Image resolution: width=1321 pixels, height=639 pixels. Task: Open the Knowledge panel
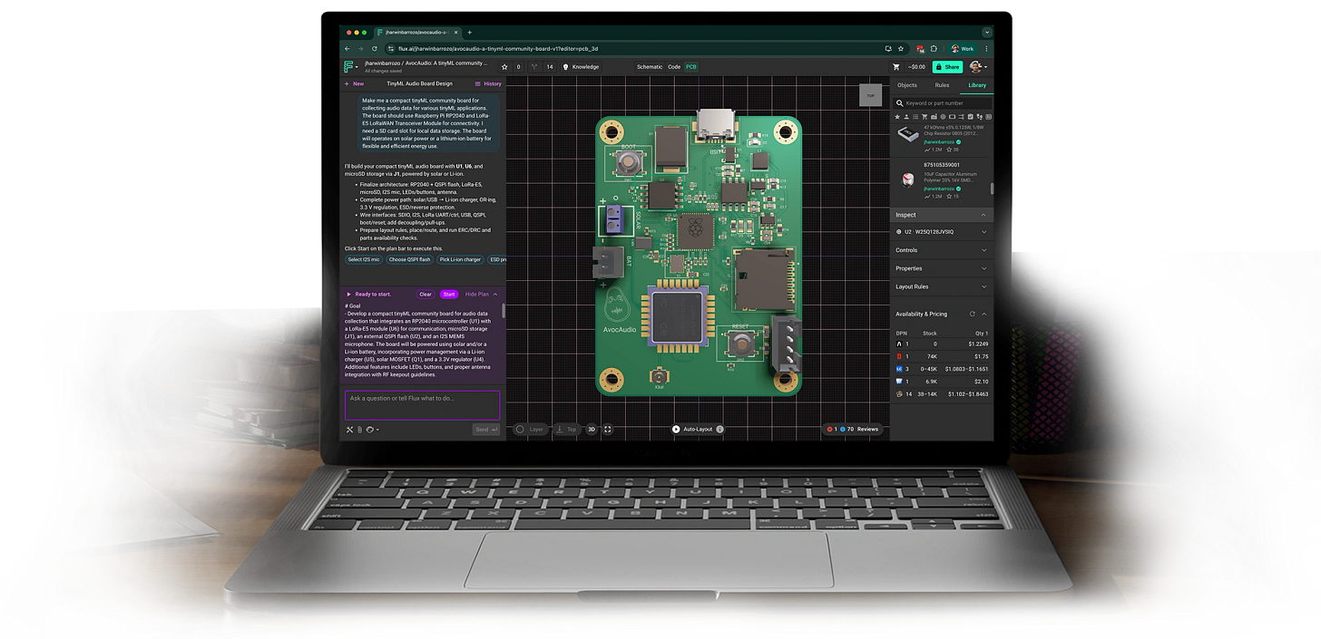point(581,67)
